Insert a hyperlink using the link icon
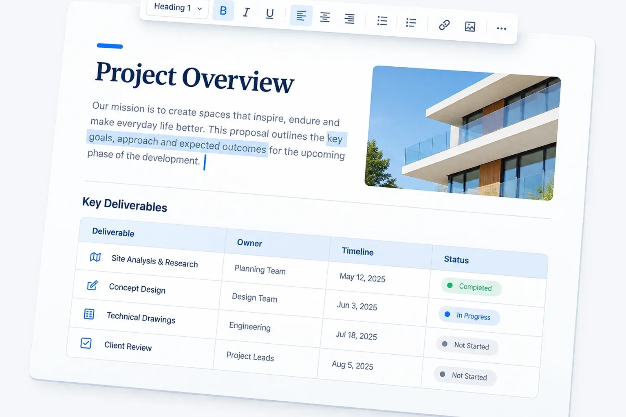626x417 pixels. (444, 25)
